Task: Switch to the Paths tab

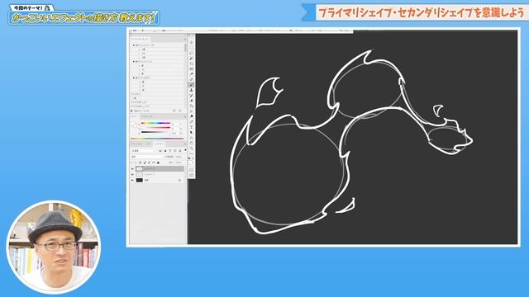Action: point(149,144)
